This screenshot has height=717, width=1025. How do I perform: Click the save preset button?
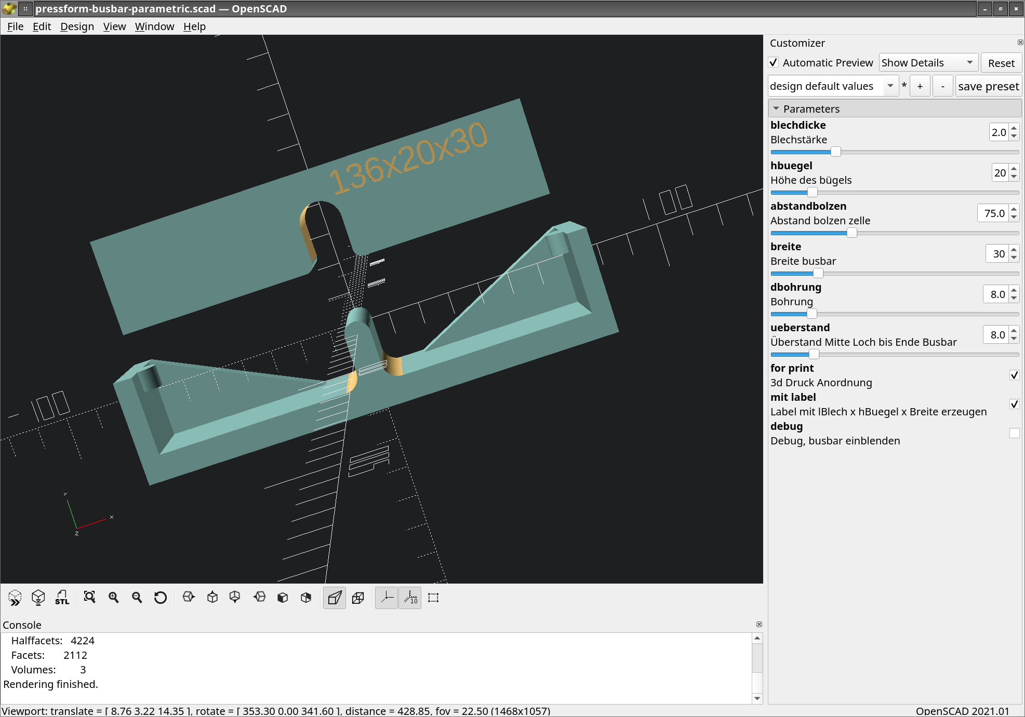(x=988, y=86)
